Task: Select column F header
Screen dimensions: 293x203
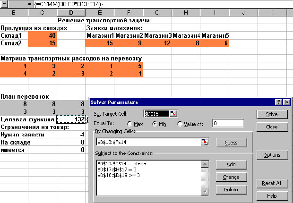Action: pyautogui.click(x=129, y=13)
